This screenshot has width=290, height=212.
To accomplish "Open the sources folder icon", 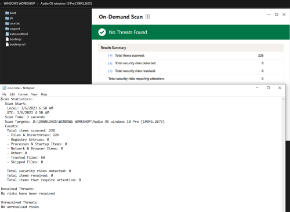I will pyautogui.click(x=7, y=23).
